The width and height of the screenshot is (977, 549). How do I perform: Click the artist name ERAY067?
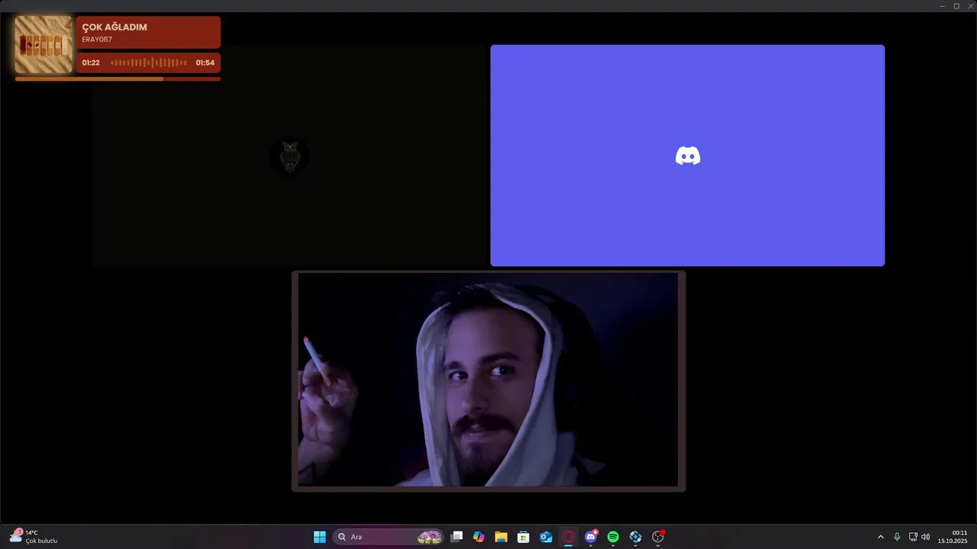[x=97, y=39]
